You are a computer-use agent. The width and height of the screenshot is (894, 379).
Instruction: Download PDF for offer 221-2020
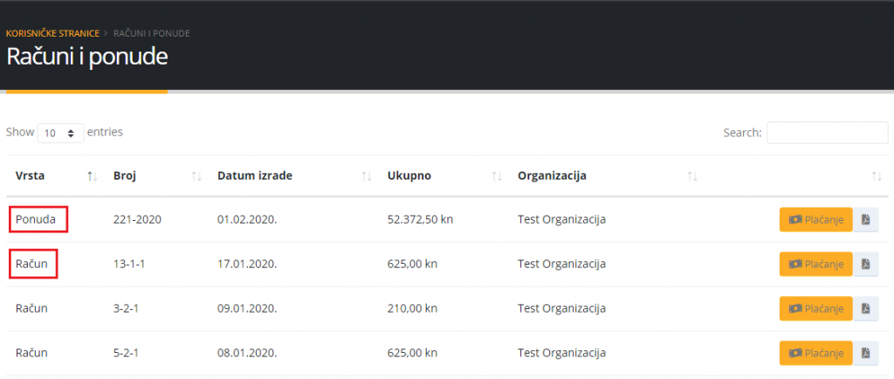point(865,219)
